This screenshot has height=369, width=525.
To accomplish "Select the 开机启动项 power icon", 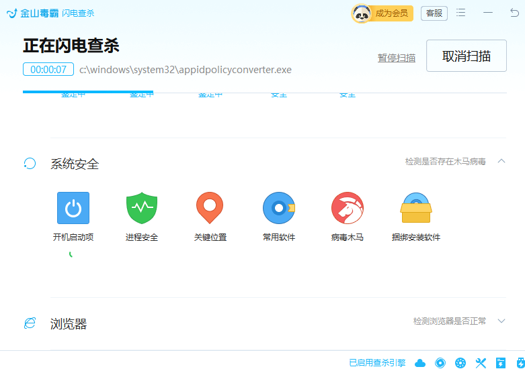I will (73, 208).
